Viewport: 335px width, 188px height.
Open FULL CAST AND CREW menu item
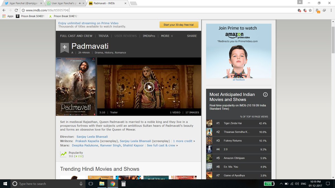tap(76, 36)
